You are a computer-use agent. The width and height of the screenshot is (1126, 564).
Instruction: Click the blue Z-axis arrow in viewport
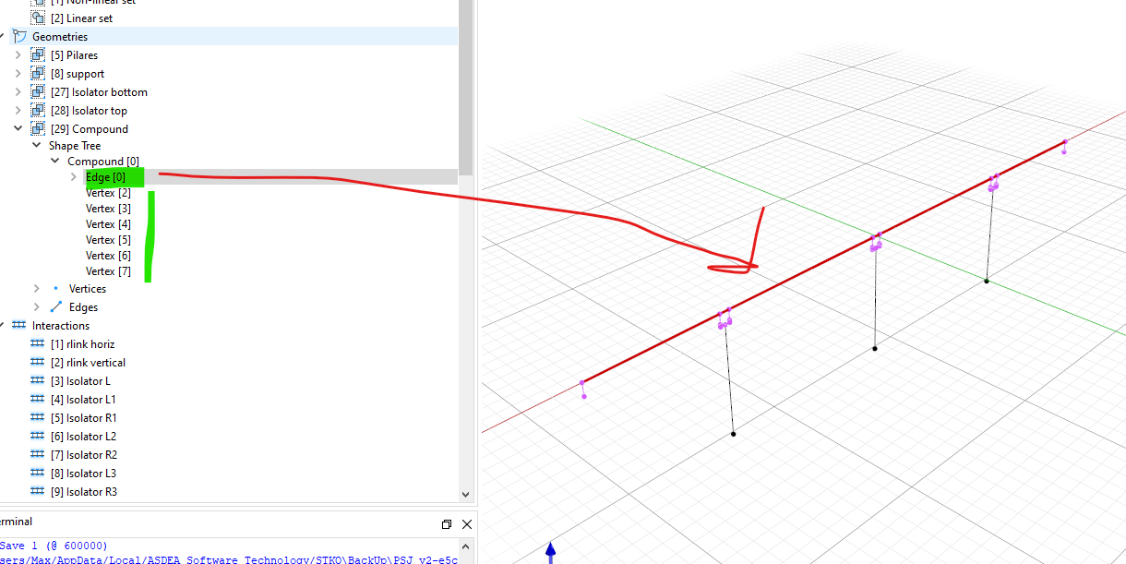click(x=551, y=551)
